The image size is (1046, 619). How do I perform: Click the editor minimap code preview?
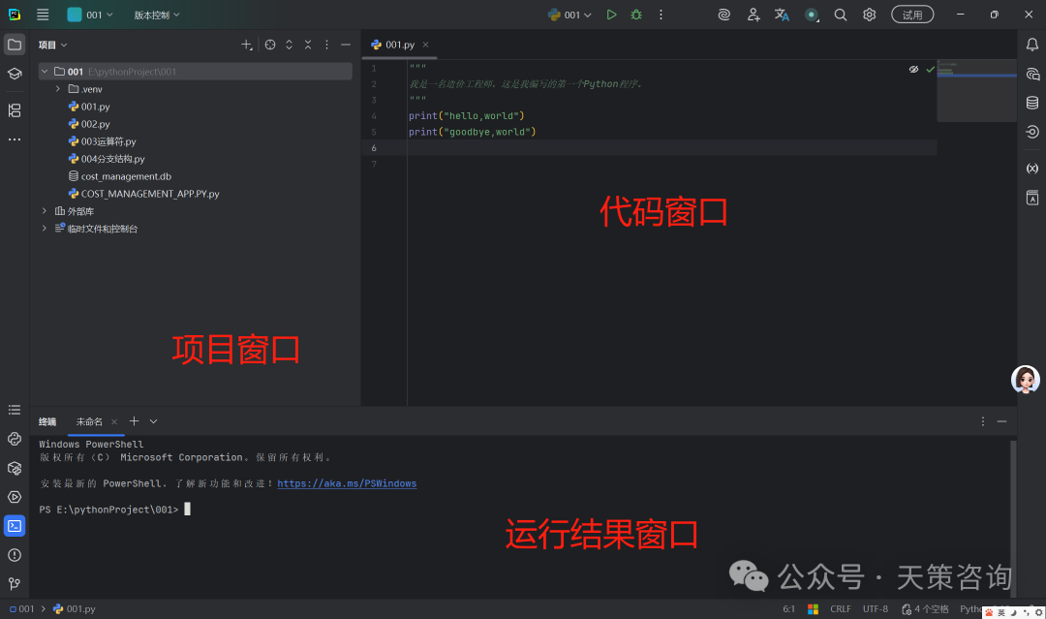click(x=976, y=91)
